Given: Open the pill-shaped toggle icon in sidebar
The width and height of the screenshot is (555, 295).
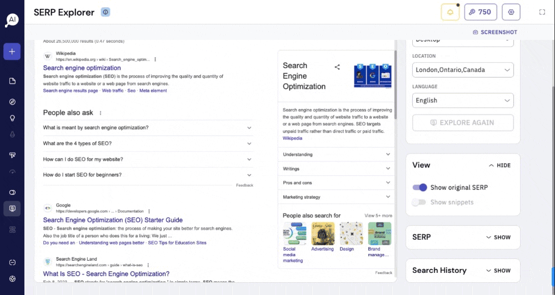Looking at the screenshot, I should 12,192.
